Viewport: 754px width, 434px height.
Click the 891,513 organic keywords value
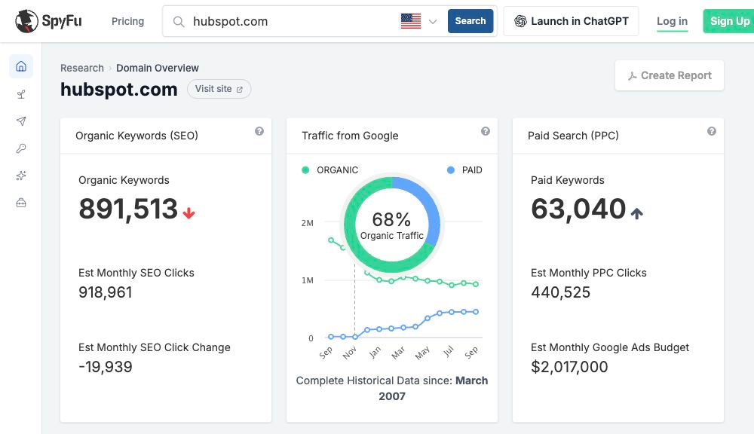coord(128,209)
